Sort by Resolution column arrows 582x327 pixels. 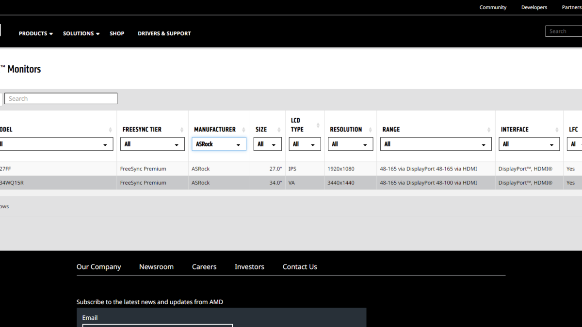371,130
